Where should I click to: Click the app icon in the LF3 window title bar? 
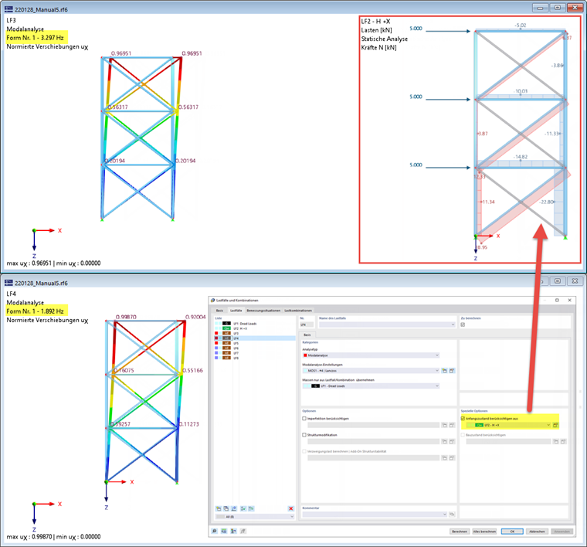(8, 9)
